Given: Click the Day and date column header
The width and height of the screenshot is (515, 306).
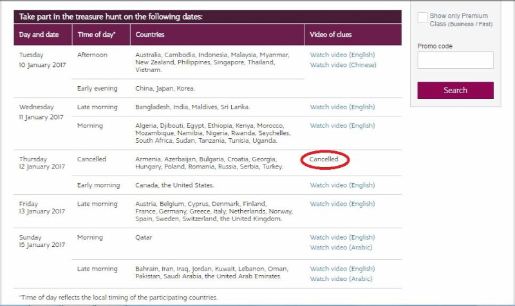Looking at the screenshot, I should click(x=42, y=35).
